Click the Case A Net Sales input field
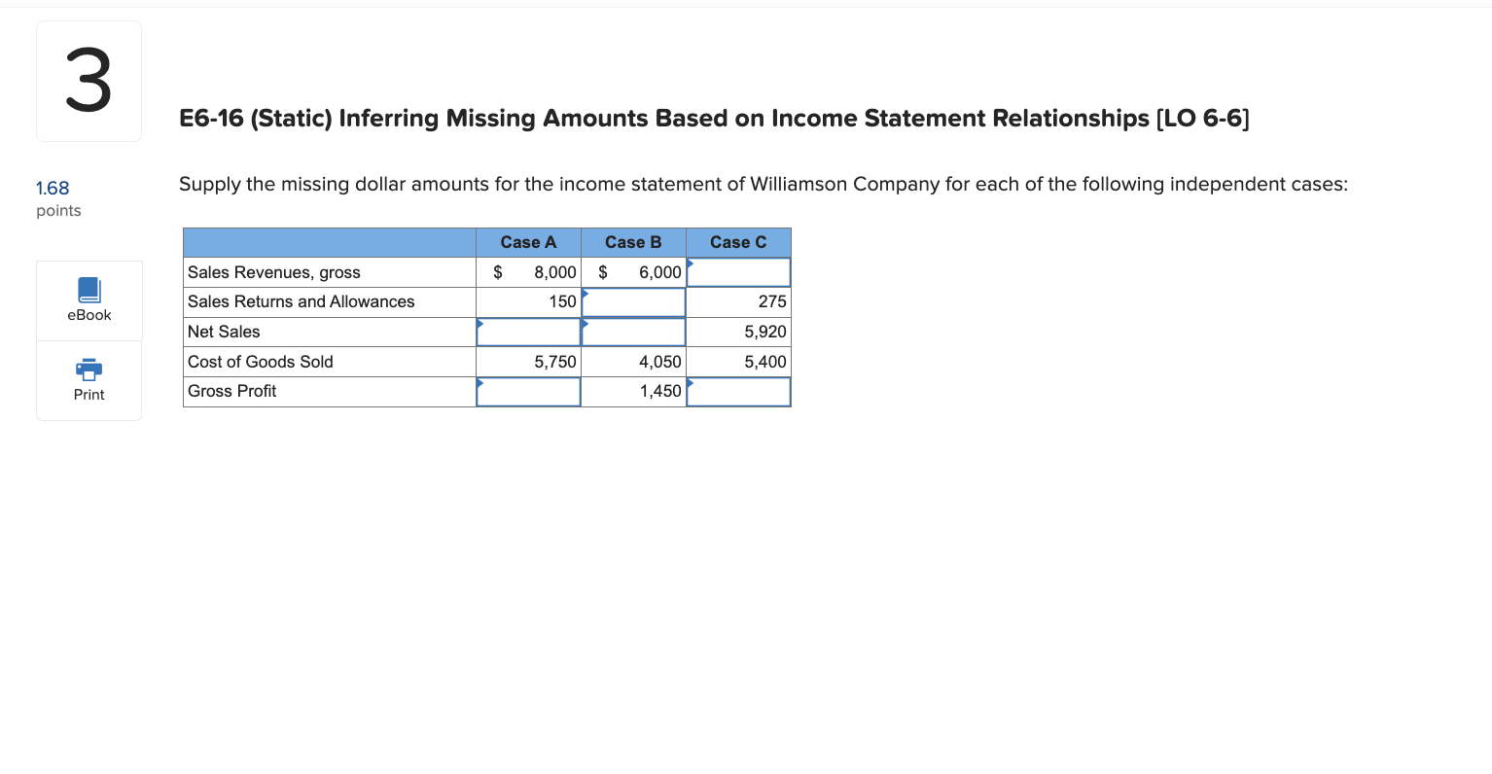 click(528, 332)
